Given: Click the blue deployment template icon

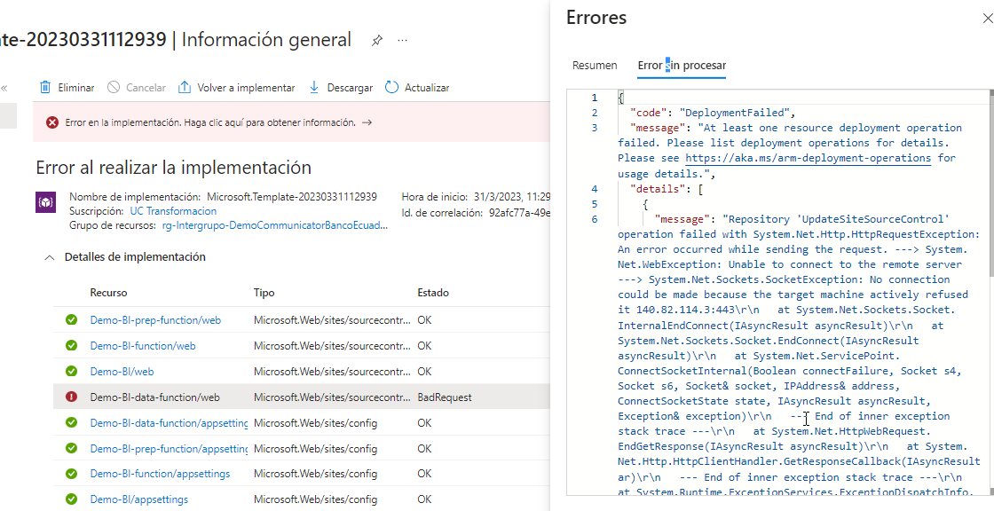Looking at the screenshot, I should tap(45, 202).
